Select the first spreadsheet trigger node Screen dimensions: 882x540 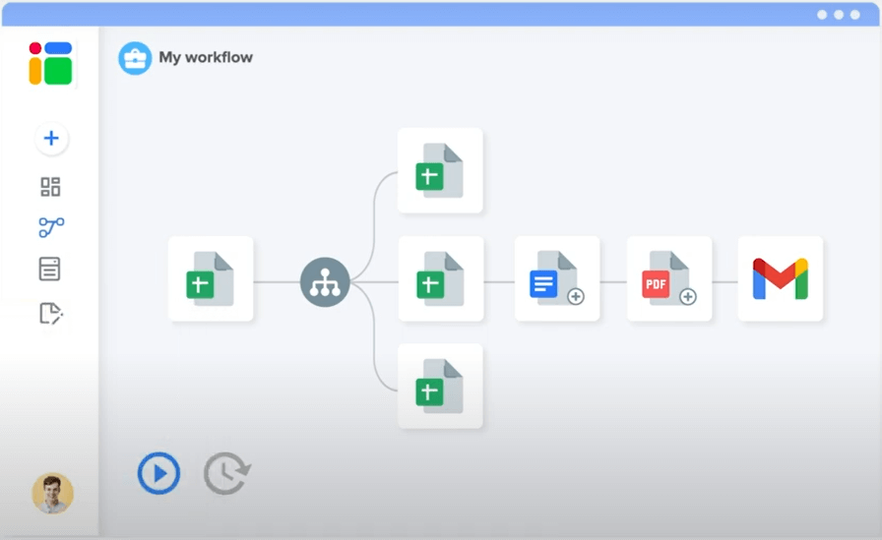point(211,278)
